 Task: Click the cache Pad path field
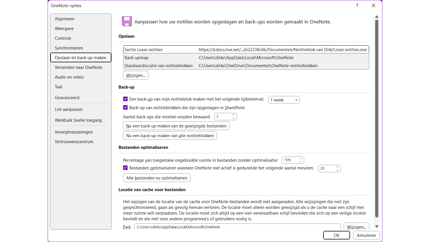click(x=237, y=227)
